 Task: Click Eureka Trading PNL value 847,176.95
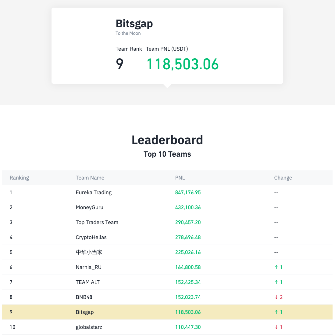(188, 192)
